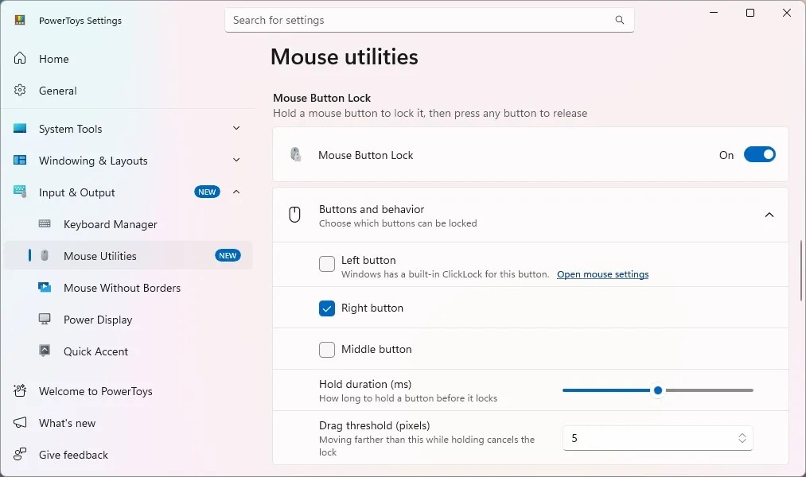
Task: Minimize the PowerToys Settings window
Action: click(x=714, y=13)
